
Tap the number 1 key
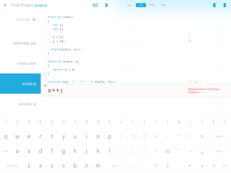pos(6,122)
